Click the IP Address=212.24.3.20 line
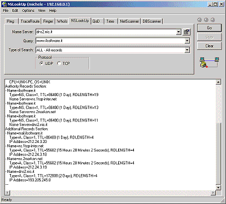This screenshot has height=204, width=226. tap(28, 142)
